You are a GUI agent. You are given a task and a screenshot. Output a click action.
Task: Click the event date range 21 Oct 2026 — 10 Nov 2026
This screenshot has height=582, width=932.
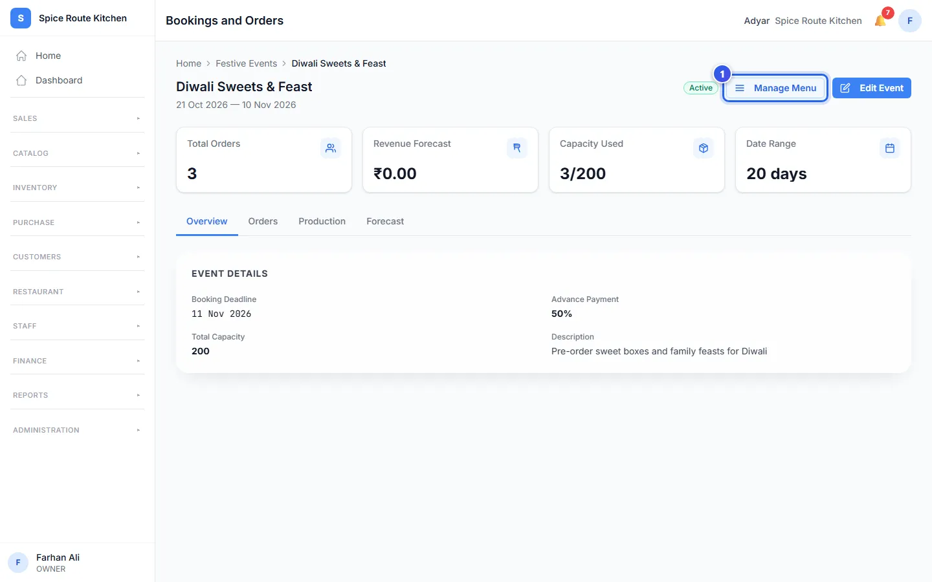(236, 105)
